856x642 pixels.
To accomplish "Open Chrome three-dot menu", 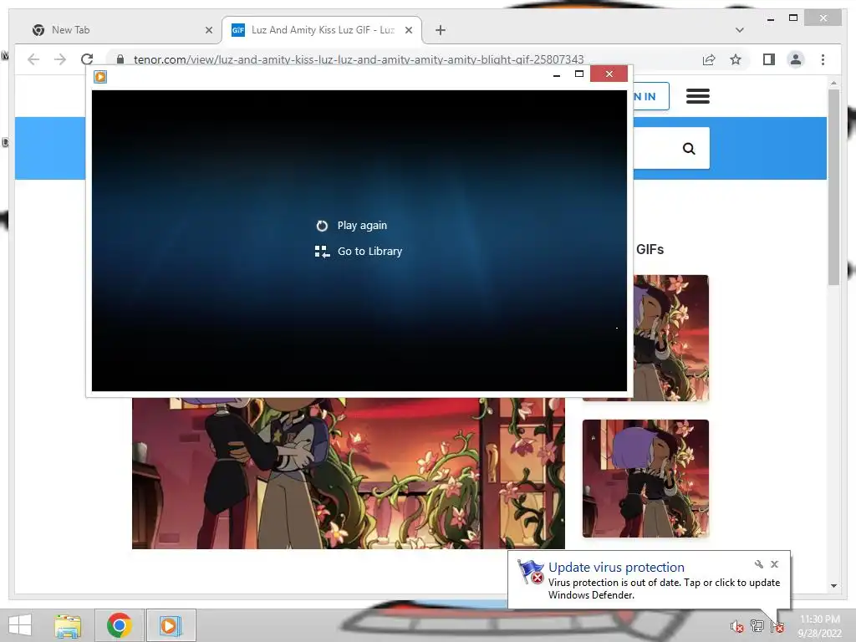I will coord(823,59).
